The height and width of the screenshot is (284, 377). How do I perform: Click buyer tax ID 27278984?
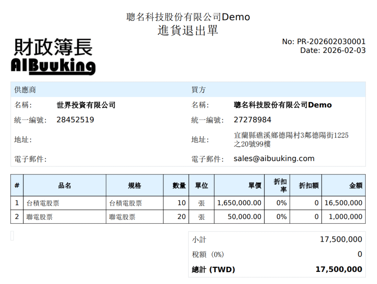click(x=252, y=120)
